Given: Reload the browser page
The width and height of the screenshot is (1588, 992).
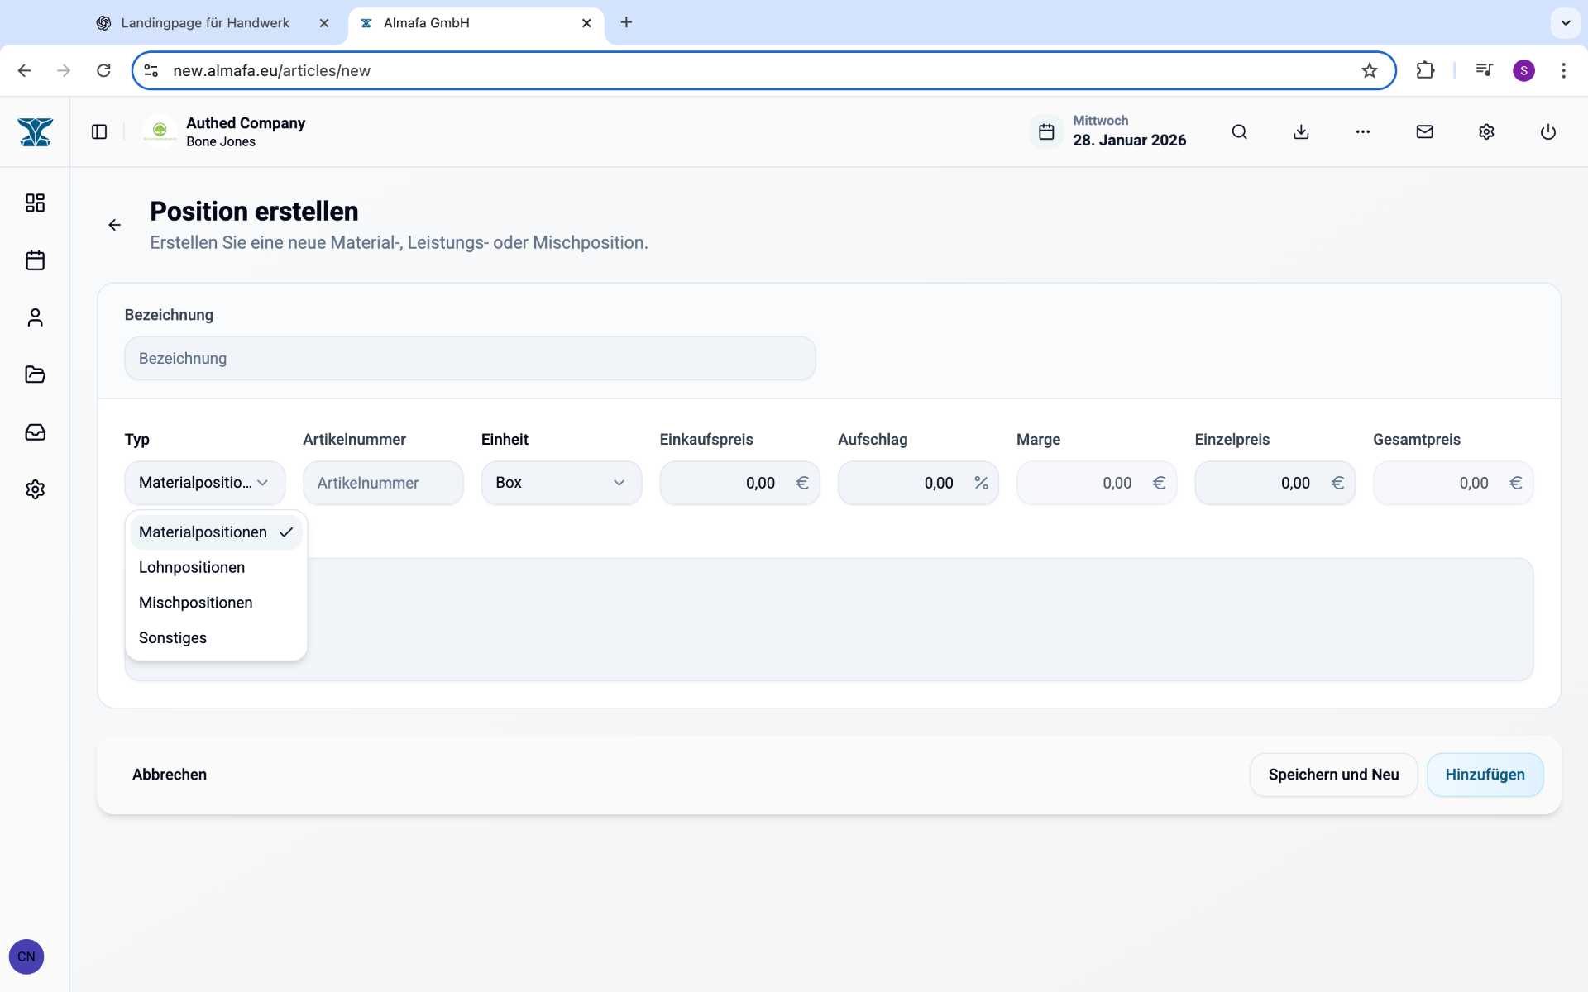Looking at the screenshot, I should [x=103, y=70].
